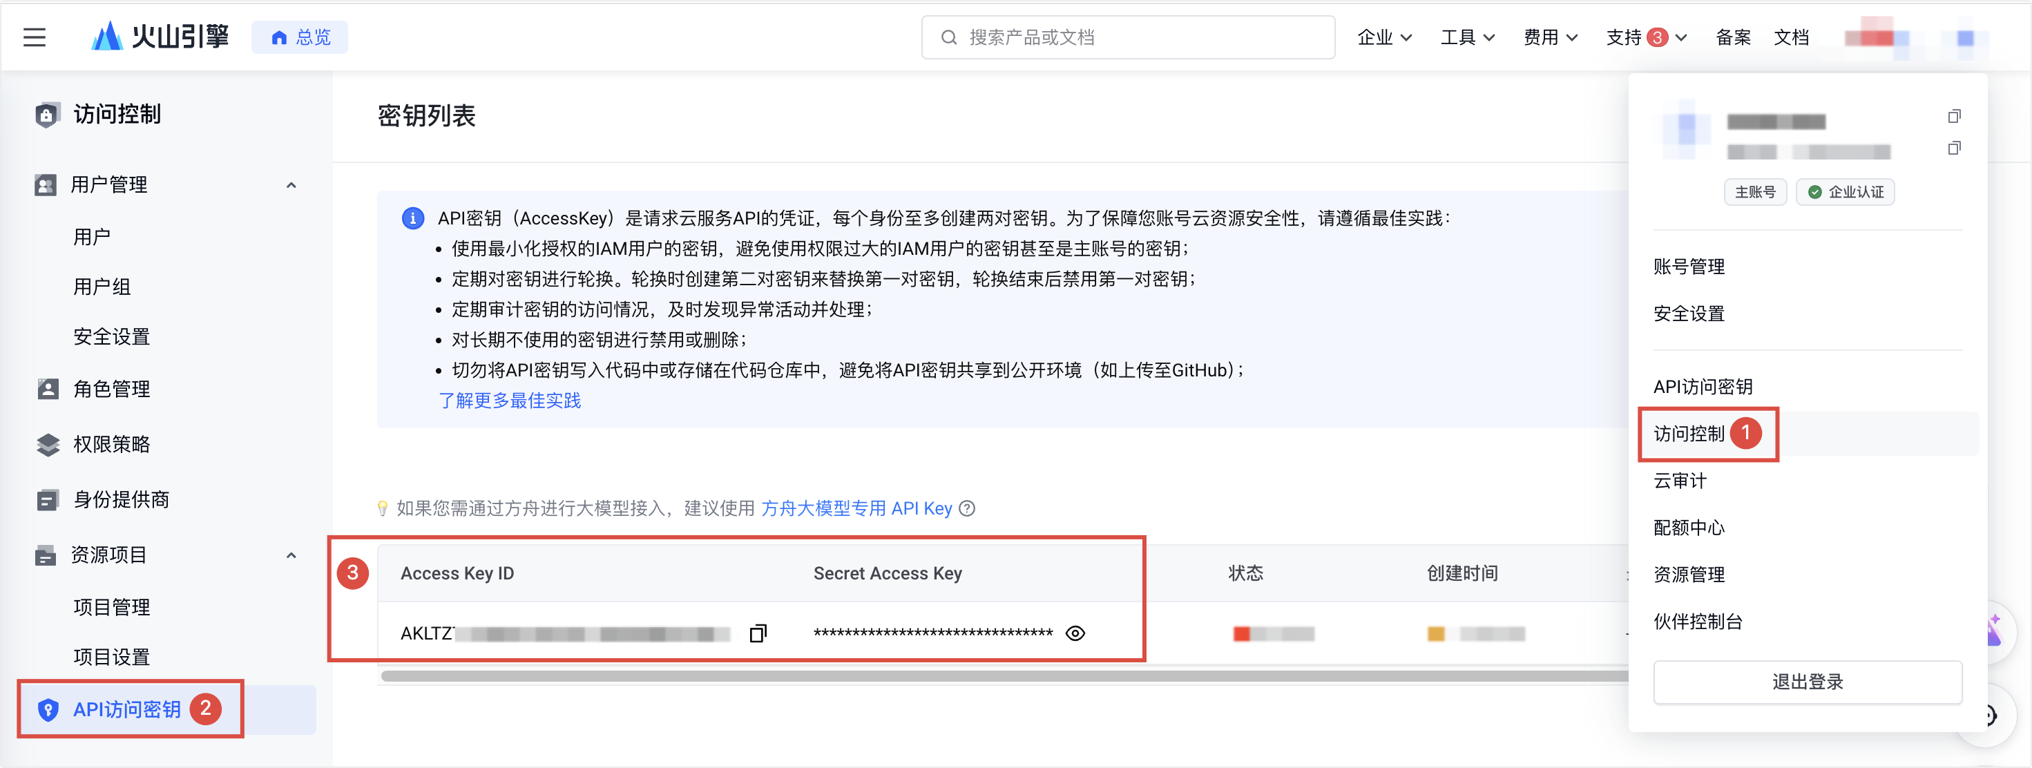Open 角色管理 in the sidebar
Viewport: 2032px width, 768px height.
[111, 389]
